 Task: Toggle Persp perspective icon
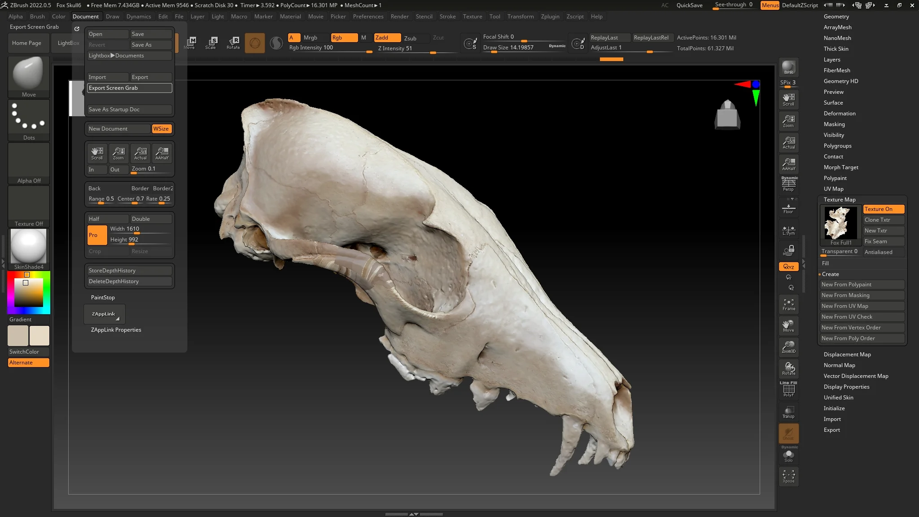tap(788, 184)
